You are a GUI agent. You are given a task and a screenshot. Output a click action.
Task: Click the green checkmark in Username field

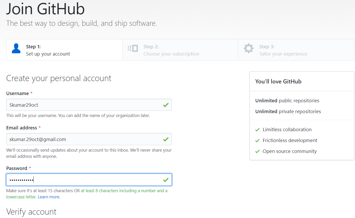coord(166,105)
